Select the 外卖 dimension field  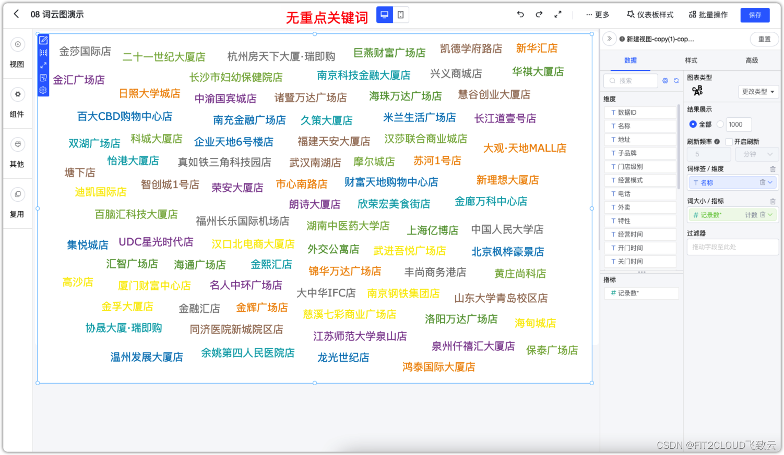click(x=640, y=207)
